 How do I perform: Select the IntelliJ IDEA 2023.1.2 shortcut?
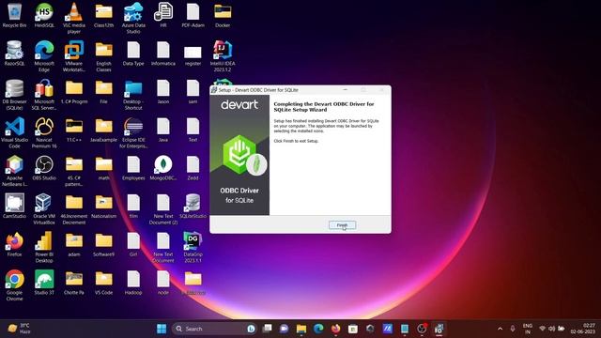point(223,56)
